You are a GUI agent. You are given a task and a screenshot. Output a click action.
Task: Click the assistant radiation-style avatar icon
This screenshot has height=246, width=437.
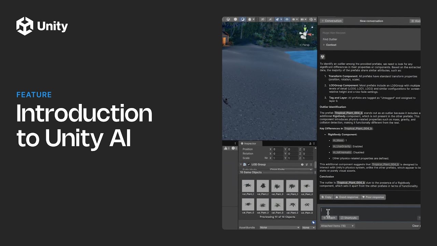coord(322,57)
